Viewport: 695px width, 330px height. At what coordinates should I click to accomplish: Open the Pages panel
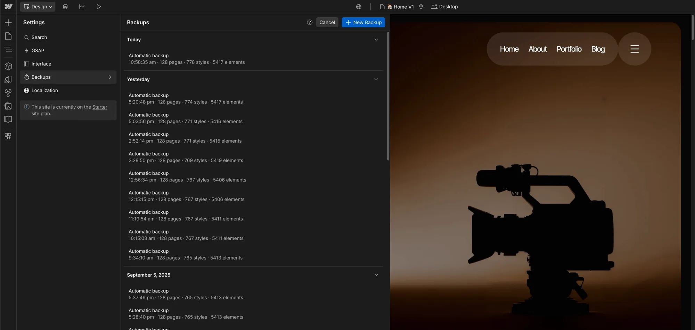(x=8, y=36)
